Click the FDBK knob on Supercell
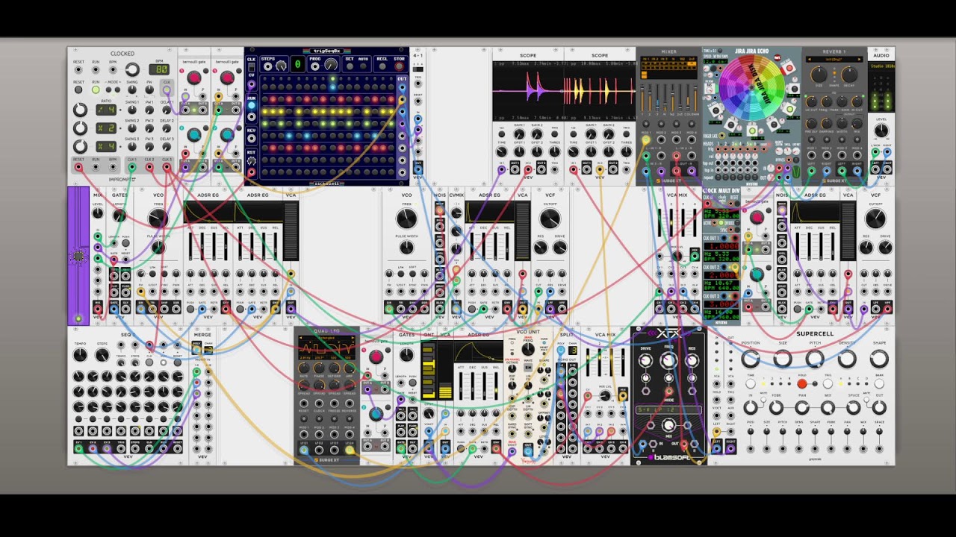The width and height of the screenshot is (956, 537). 776,407
